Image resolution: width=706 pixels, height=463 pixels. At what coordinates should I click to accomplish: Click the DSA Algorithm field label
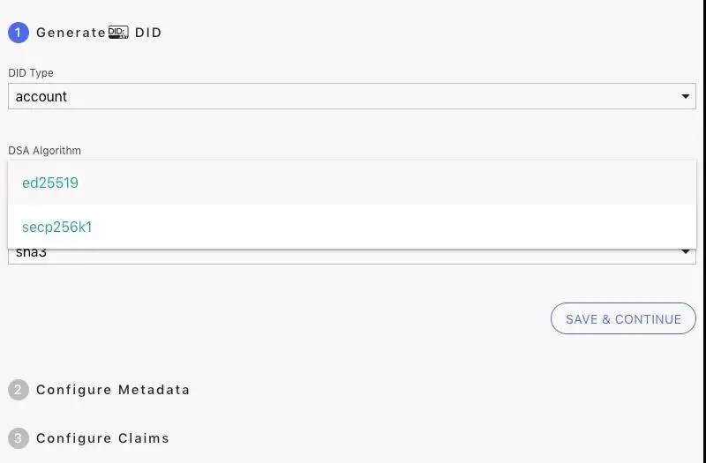click(x=44, y=151)
